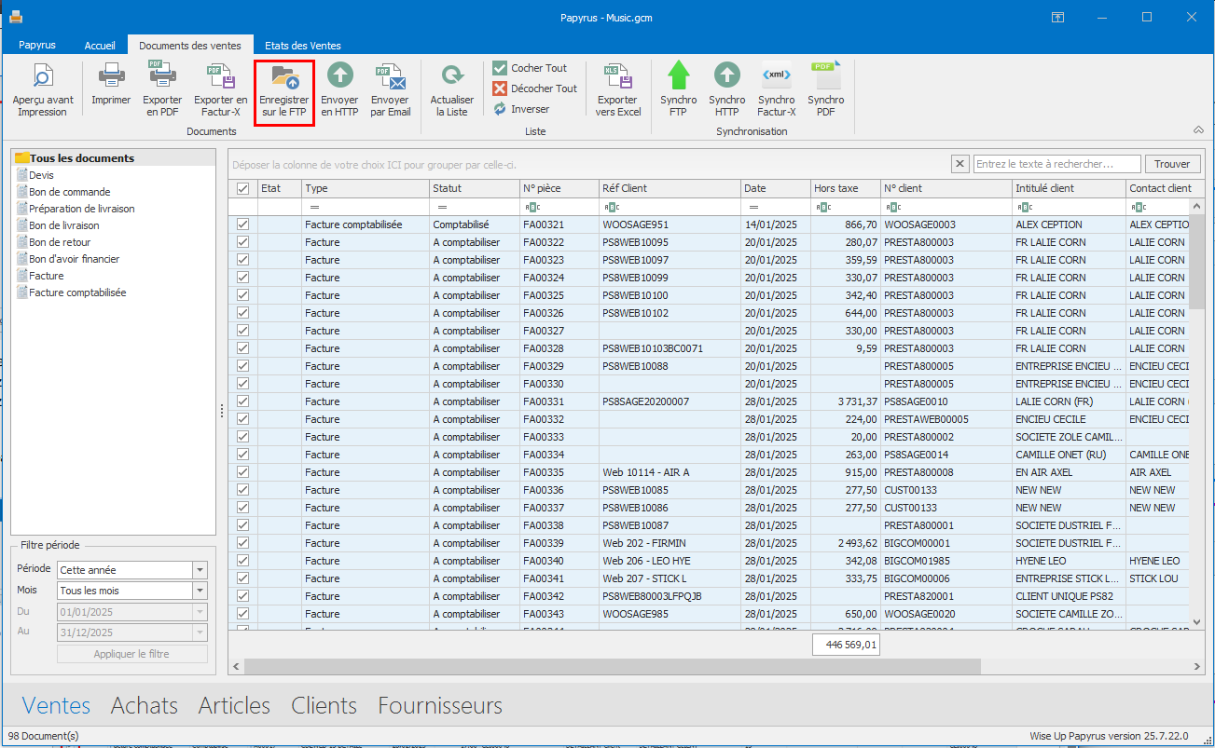The height and width of the screenshot is (748, 1215).
Task: Uncheck the checkbox for row FA00321
Action: [x=242, y=224]
